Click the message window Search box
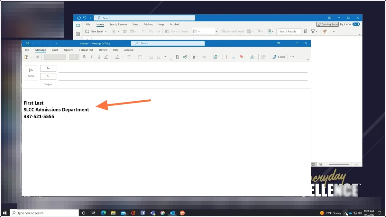This screenshot has height=217, width=386. [168, 43]
